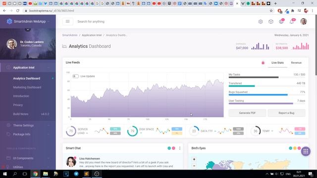Bookmark this page with star icon

click(271, 11)
